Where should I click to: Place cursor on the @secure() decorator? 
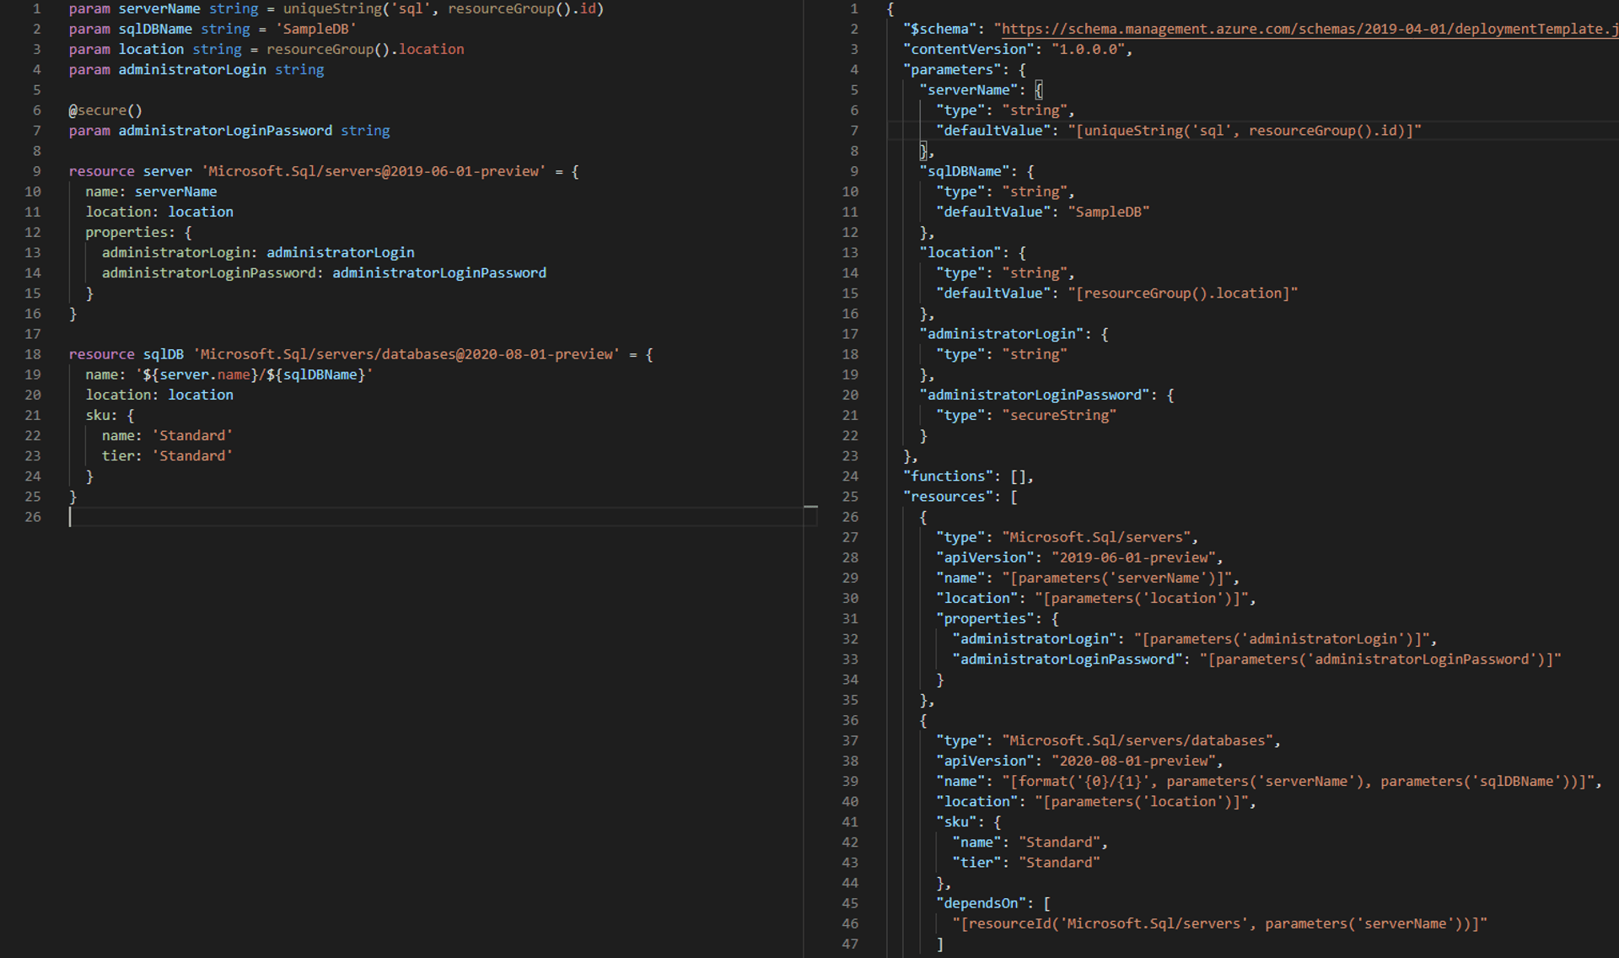(x=105, y=110)
